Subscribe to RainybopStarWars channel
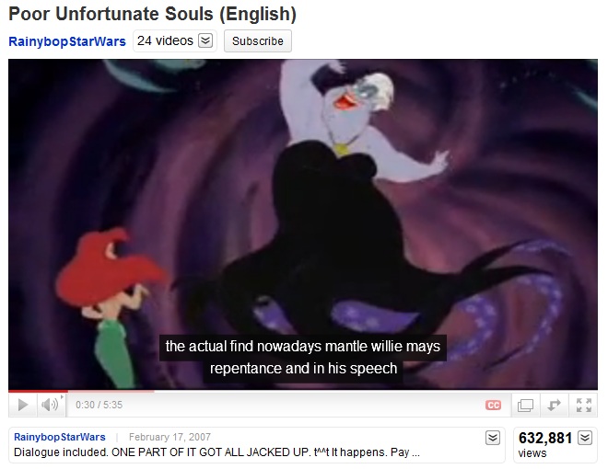This screenshot has width=608, height=469. (x=258, y=40)
